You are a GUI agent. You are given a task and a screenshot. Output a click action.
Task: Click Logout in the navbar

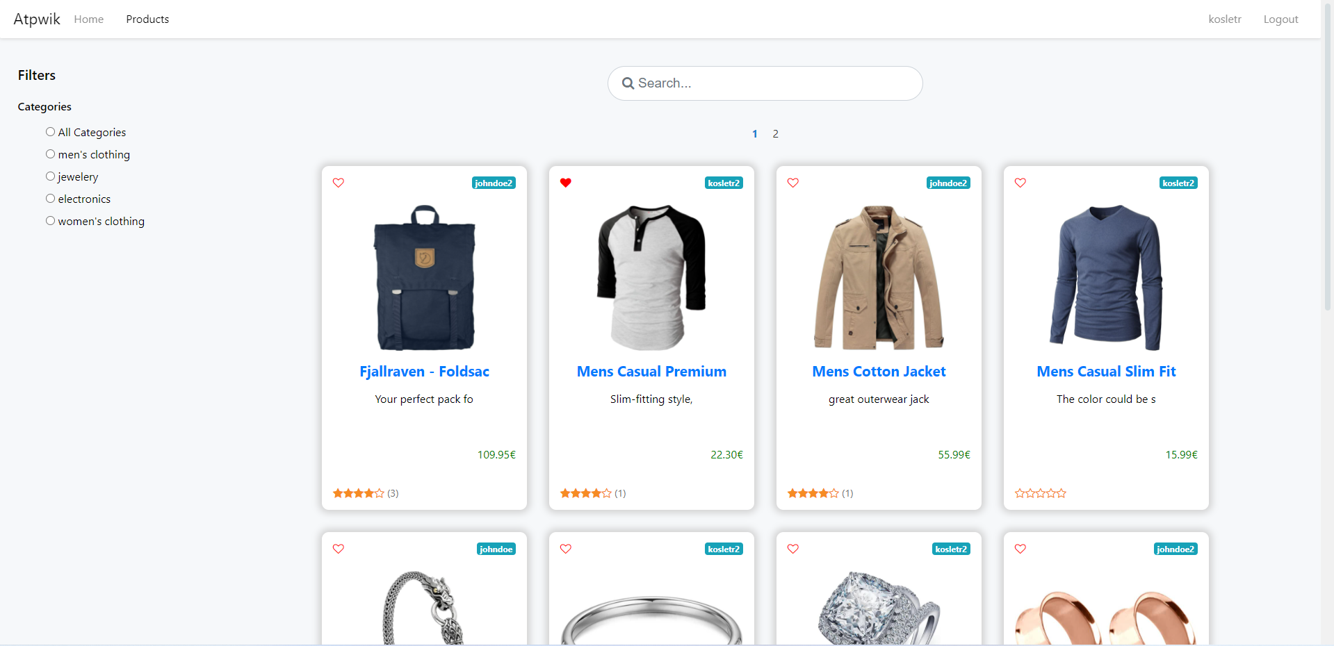point(1281,19)
